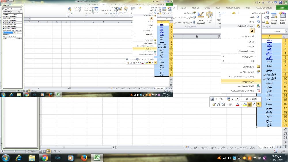Switch to Data tab (بيانات)

207,8
